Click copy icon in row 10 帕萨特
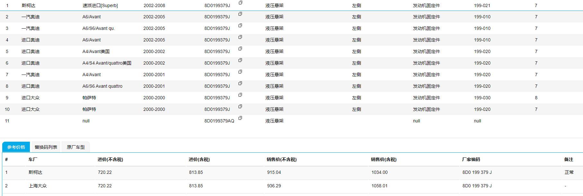Screen dimensions: 583x196 [x=240, y=106]
